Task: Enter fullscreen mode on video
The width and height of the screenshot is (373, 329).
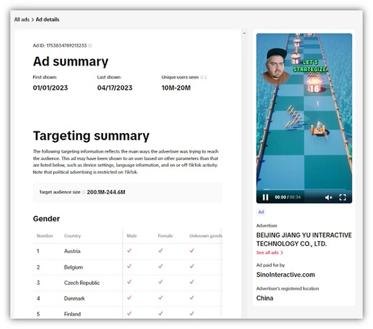Action: (x=343, y=197)
